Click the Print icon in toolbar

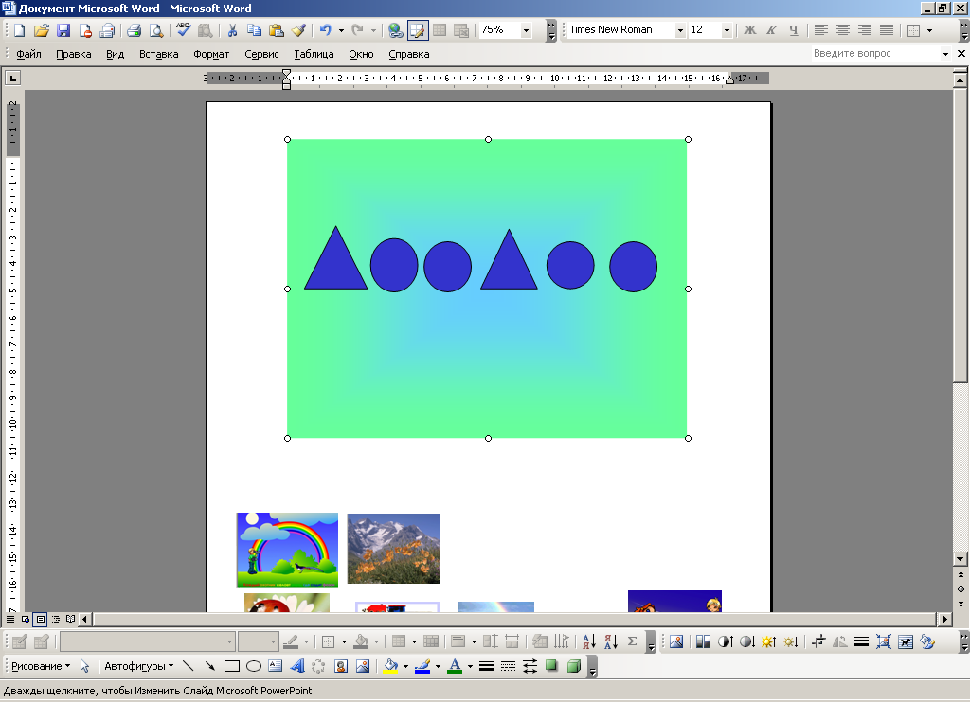click(134, 30)
